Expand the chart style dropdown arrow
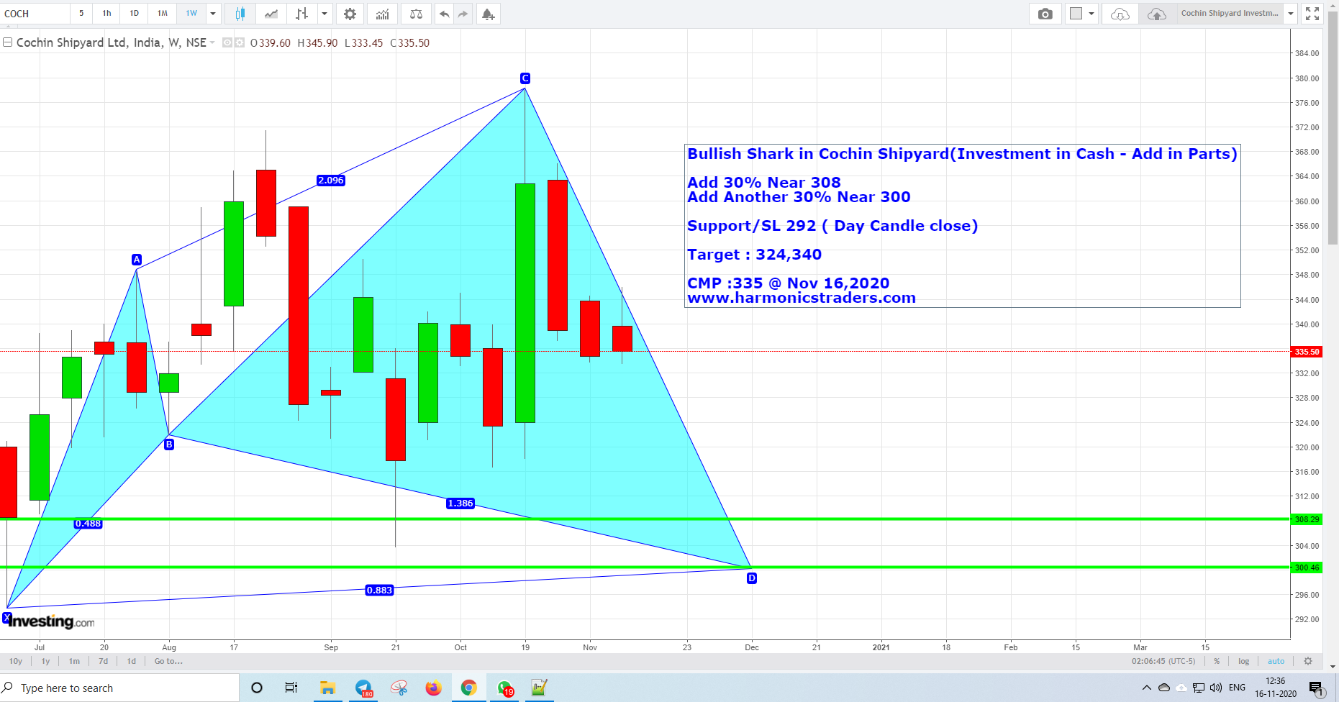This screenshot has width=1339, height=702. pyautogui.click(x=324, y=13)
